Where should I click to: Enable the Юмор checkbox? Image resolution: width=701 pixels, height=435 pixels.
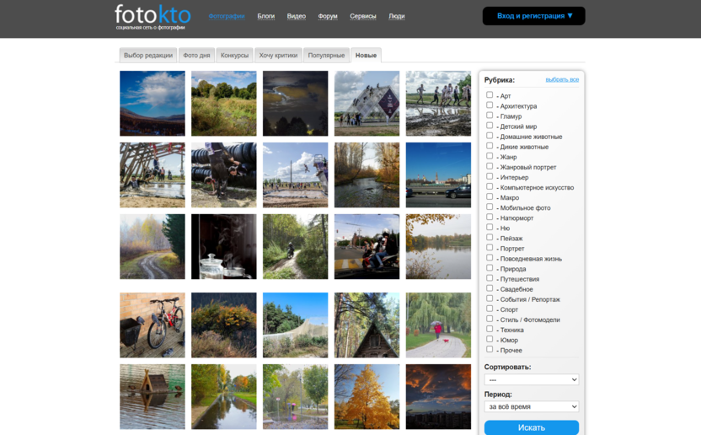point(490,339)
